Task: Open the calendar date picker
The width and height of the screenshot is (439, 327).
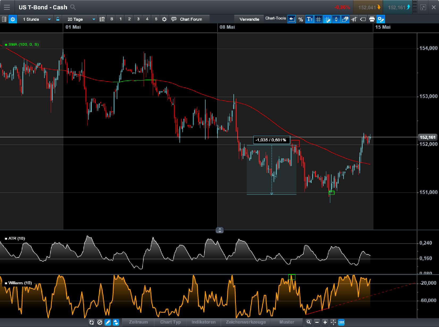Action: (102, 19)
